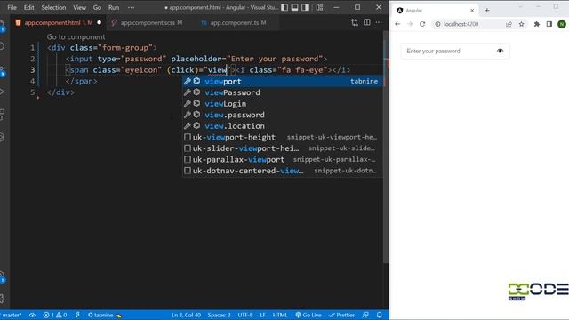Open manage gear icon in activity bar
The width and height of the screenshot is (569, 320).
coord(3,299)
